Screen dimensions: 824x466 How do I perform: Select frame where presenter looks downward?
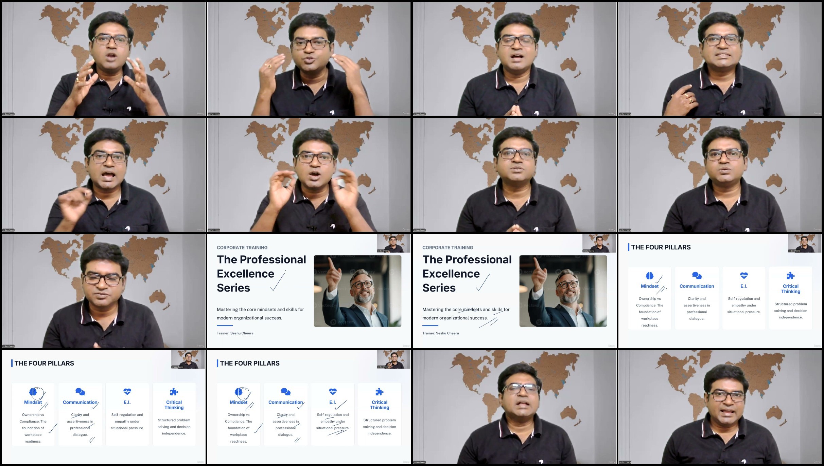103,291
